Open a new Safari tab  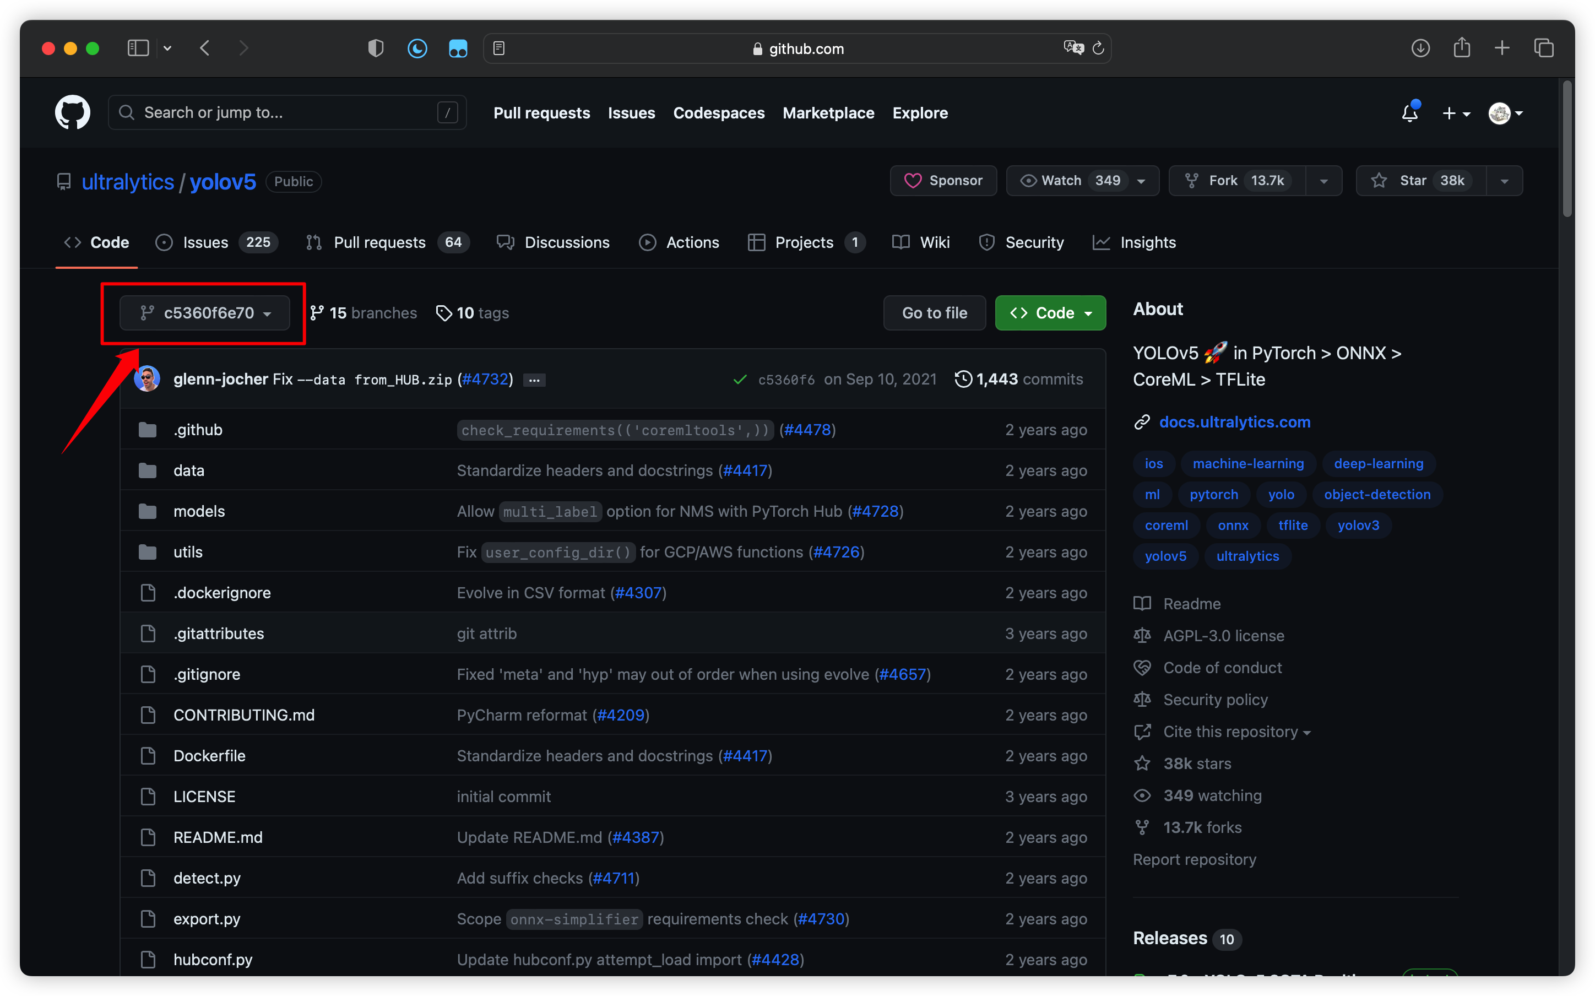pyautogui.click(x=1502, y=48)
